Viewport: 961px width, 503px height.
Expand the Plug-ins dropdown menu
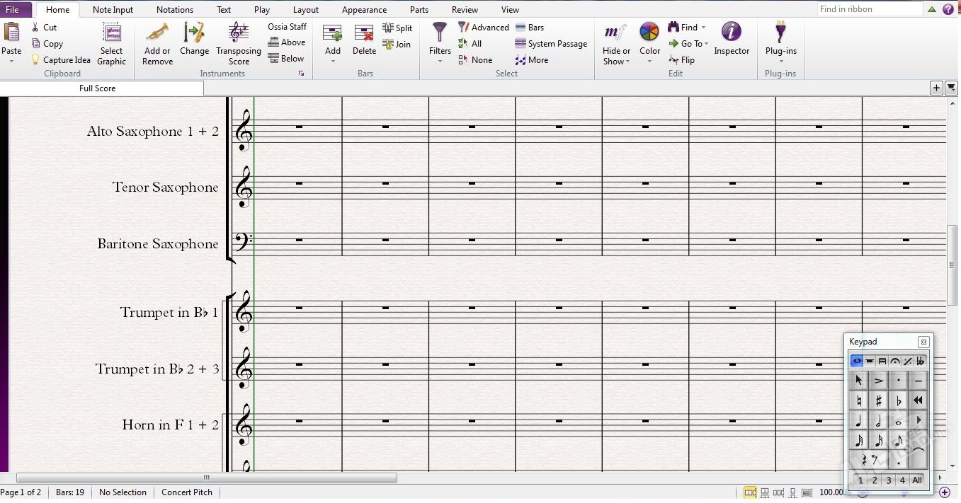tap(780, 62)
